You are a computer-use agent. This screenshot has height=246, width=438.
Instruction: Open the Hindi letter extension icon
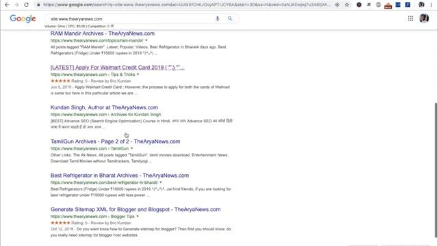click(x=369, y=5)
